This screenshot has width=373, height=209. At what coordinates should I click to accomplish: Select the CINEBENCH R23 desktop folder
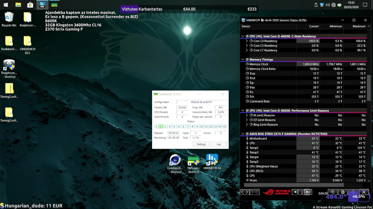(x=27, y=45)
